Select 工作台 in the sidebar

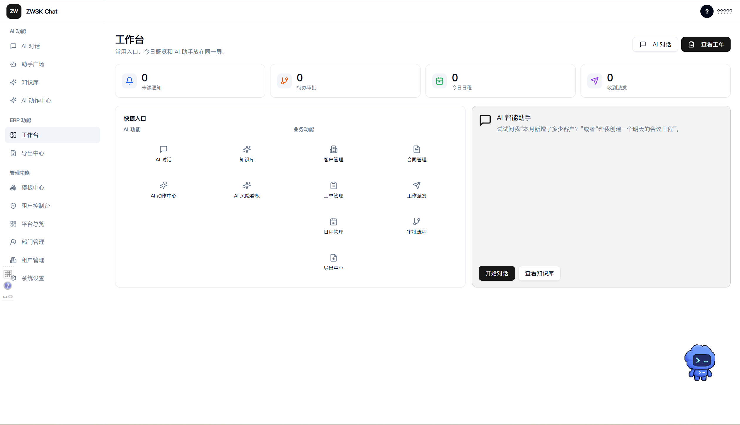(x=53, y=135)
